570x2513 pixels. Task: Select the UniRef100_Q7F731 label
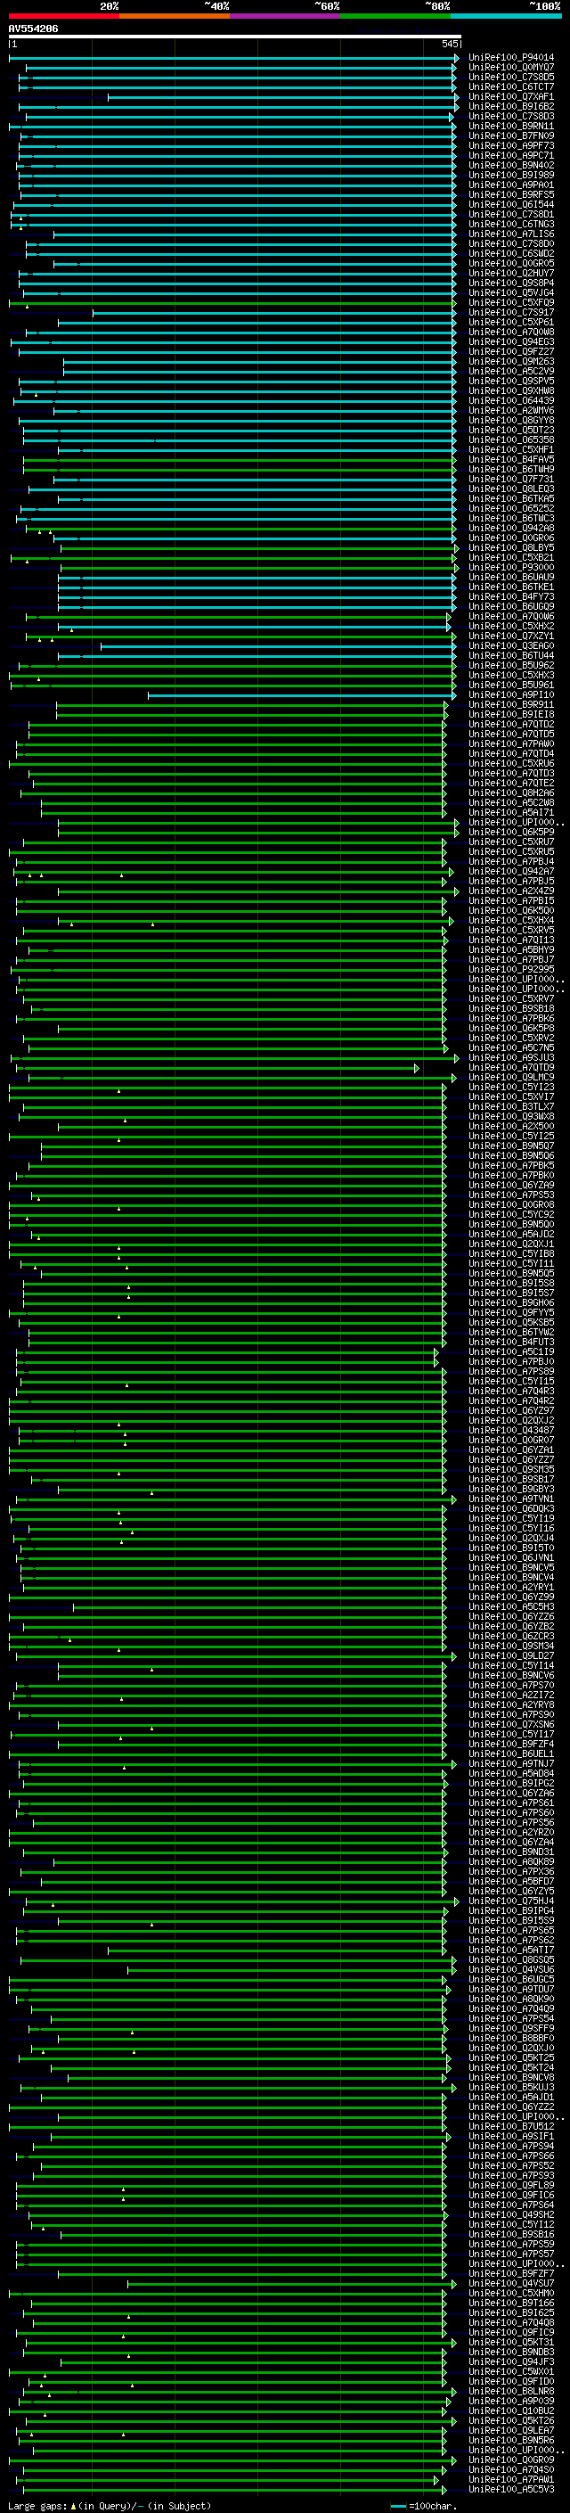(511, 479)
